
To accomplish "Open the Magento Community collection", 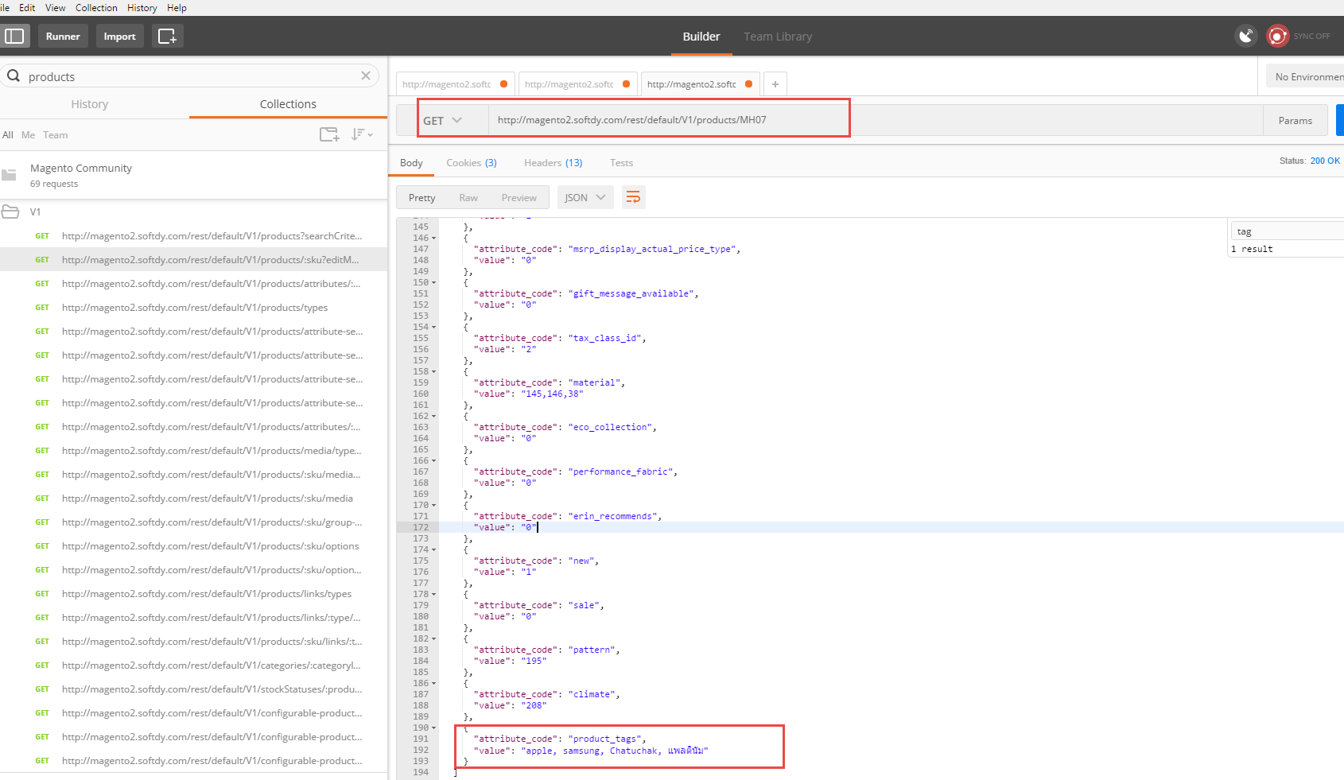I will [193, 175].
